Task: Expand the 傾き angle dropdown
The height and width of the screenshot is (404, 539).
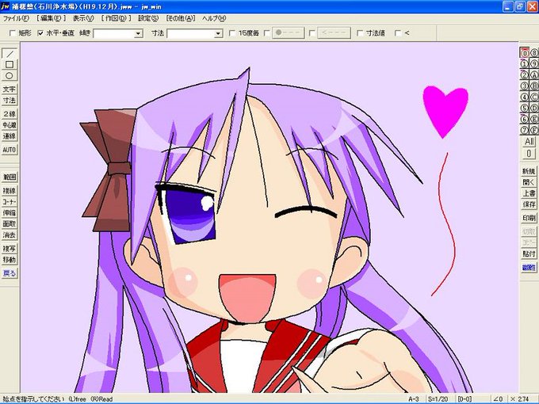Action: (x=138, y=33)
